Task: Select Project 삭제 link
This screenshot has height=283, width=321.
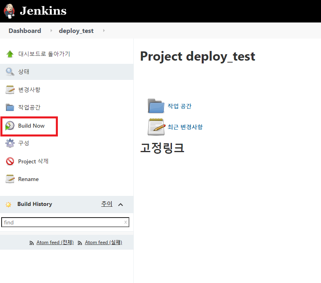Action: [x=33, y=161]
